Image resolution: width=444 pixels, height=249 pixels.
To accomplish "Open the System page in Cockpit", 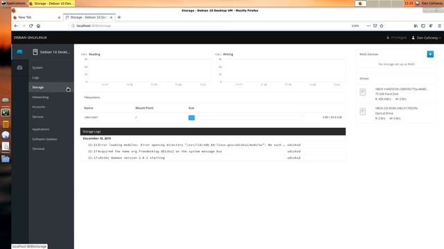I will click(37, 68).
